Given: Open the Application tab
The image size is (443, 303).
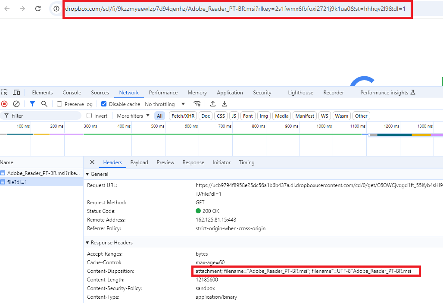Looking at the screenshot, I should tap(230, 92).
